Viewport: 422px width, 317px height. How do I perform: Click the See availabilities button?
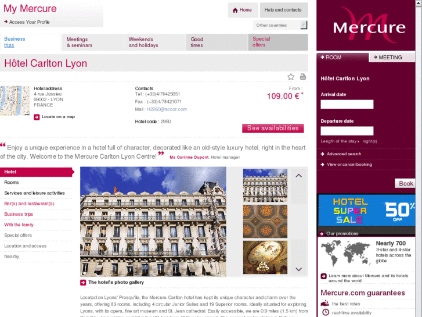click(273, 128)
